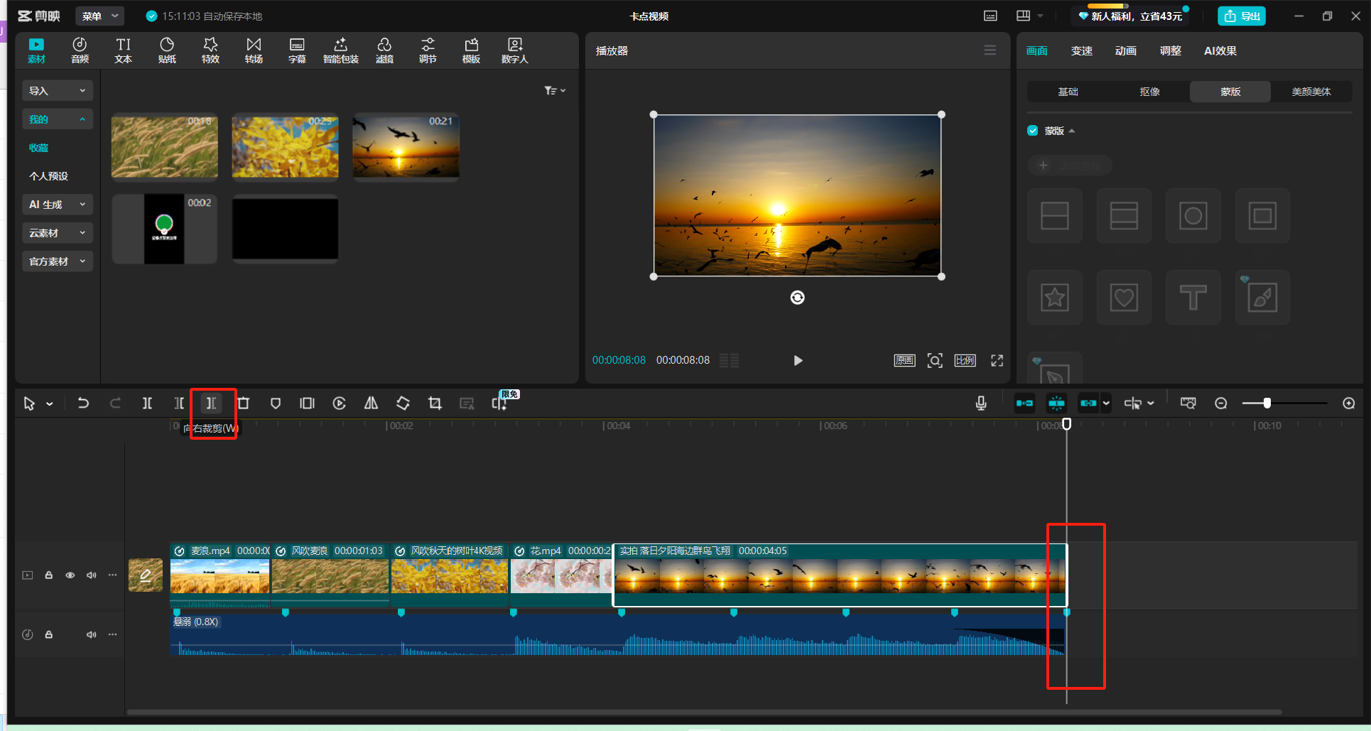Click the delete clip trash icon
Viewport: 1371px width, 731px height.
243,404
